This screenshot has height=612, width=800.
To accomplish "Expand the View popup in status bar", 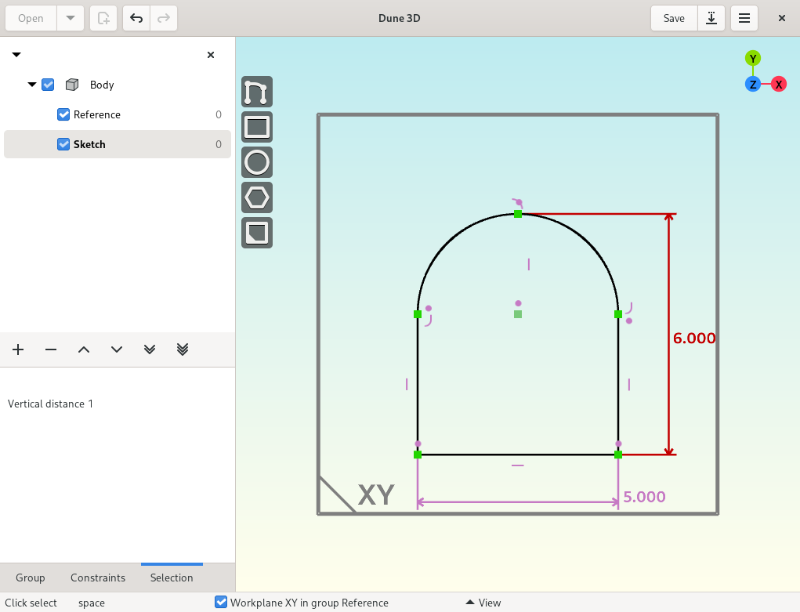I will pos(483,603).
